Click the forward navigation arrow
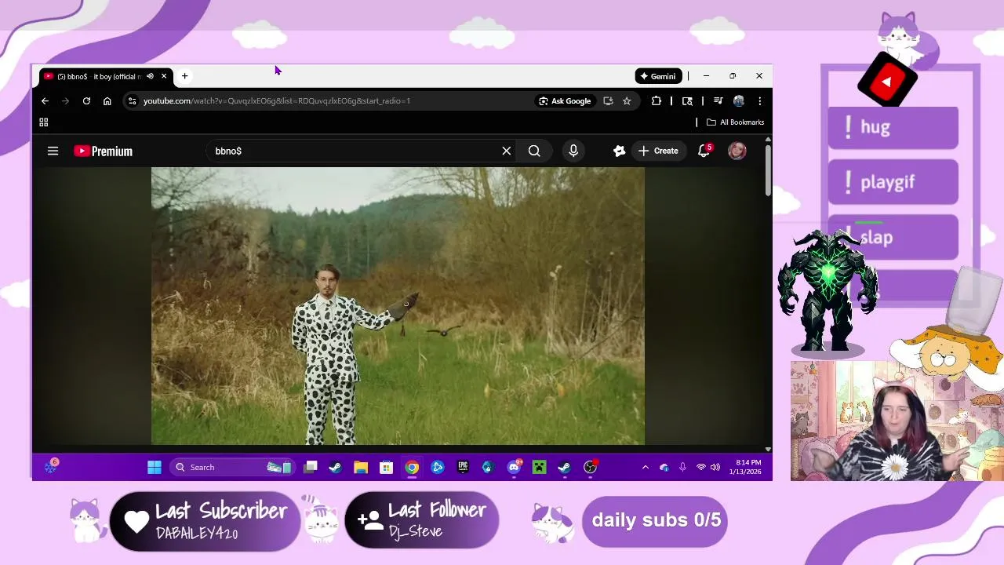This screenshot has width=1004, height=565. (65, 100)
